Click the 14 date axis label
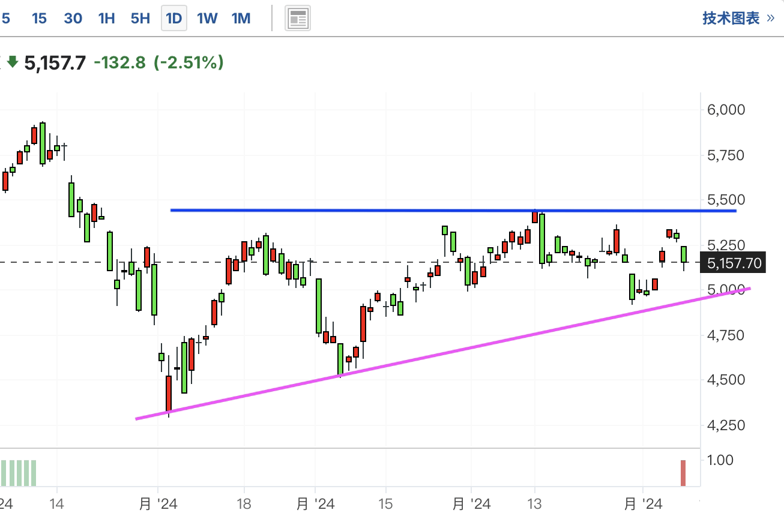This screenshot has height=516, width=784. 56,504
